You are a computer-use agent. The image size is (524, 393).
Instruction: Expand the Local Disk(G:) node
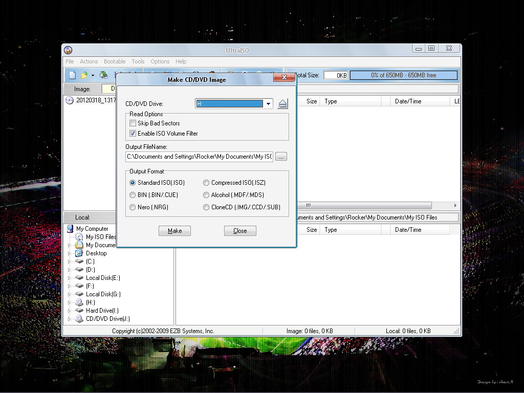coord(70,294)
